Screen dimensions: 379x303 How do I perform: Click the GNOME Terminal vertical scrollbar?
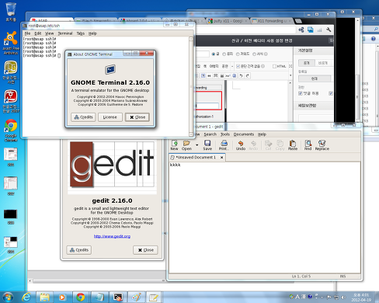tap(191, 87)
